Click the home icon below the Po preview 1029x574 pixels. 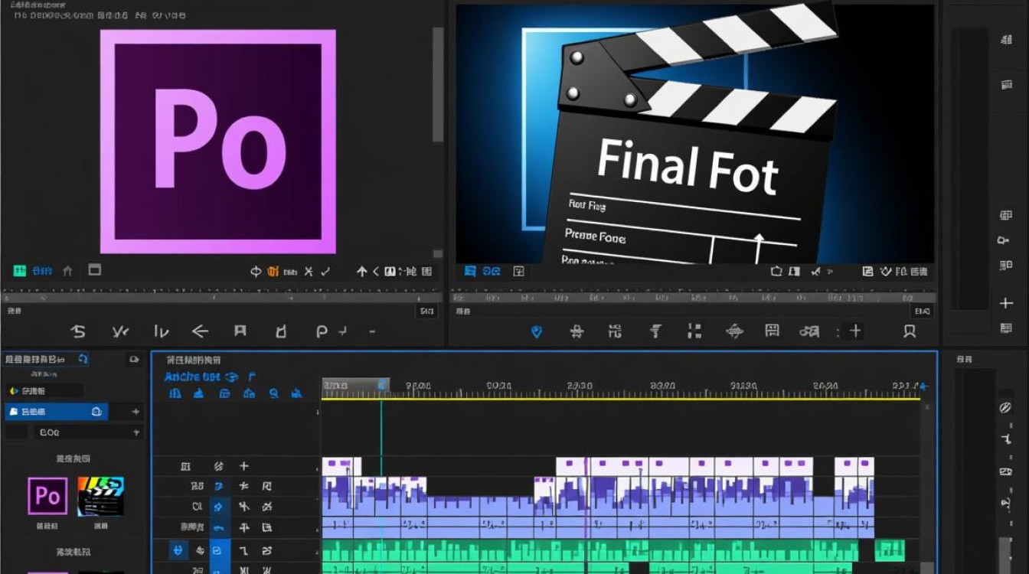tap(68, 270)
